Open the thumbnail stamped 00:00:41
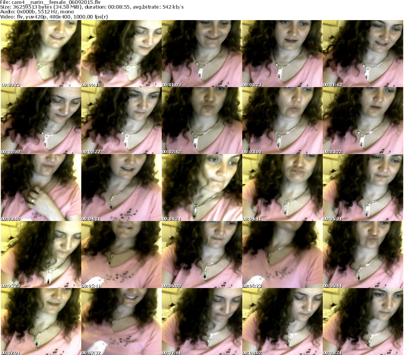 pos(122,54)
